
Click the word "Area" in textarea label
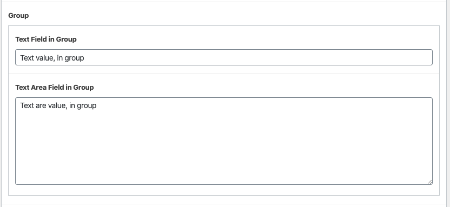[38, 87]
